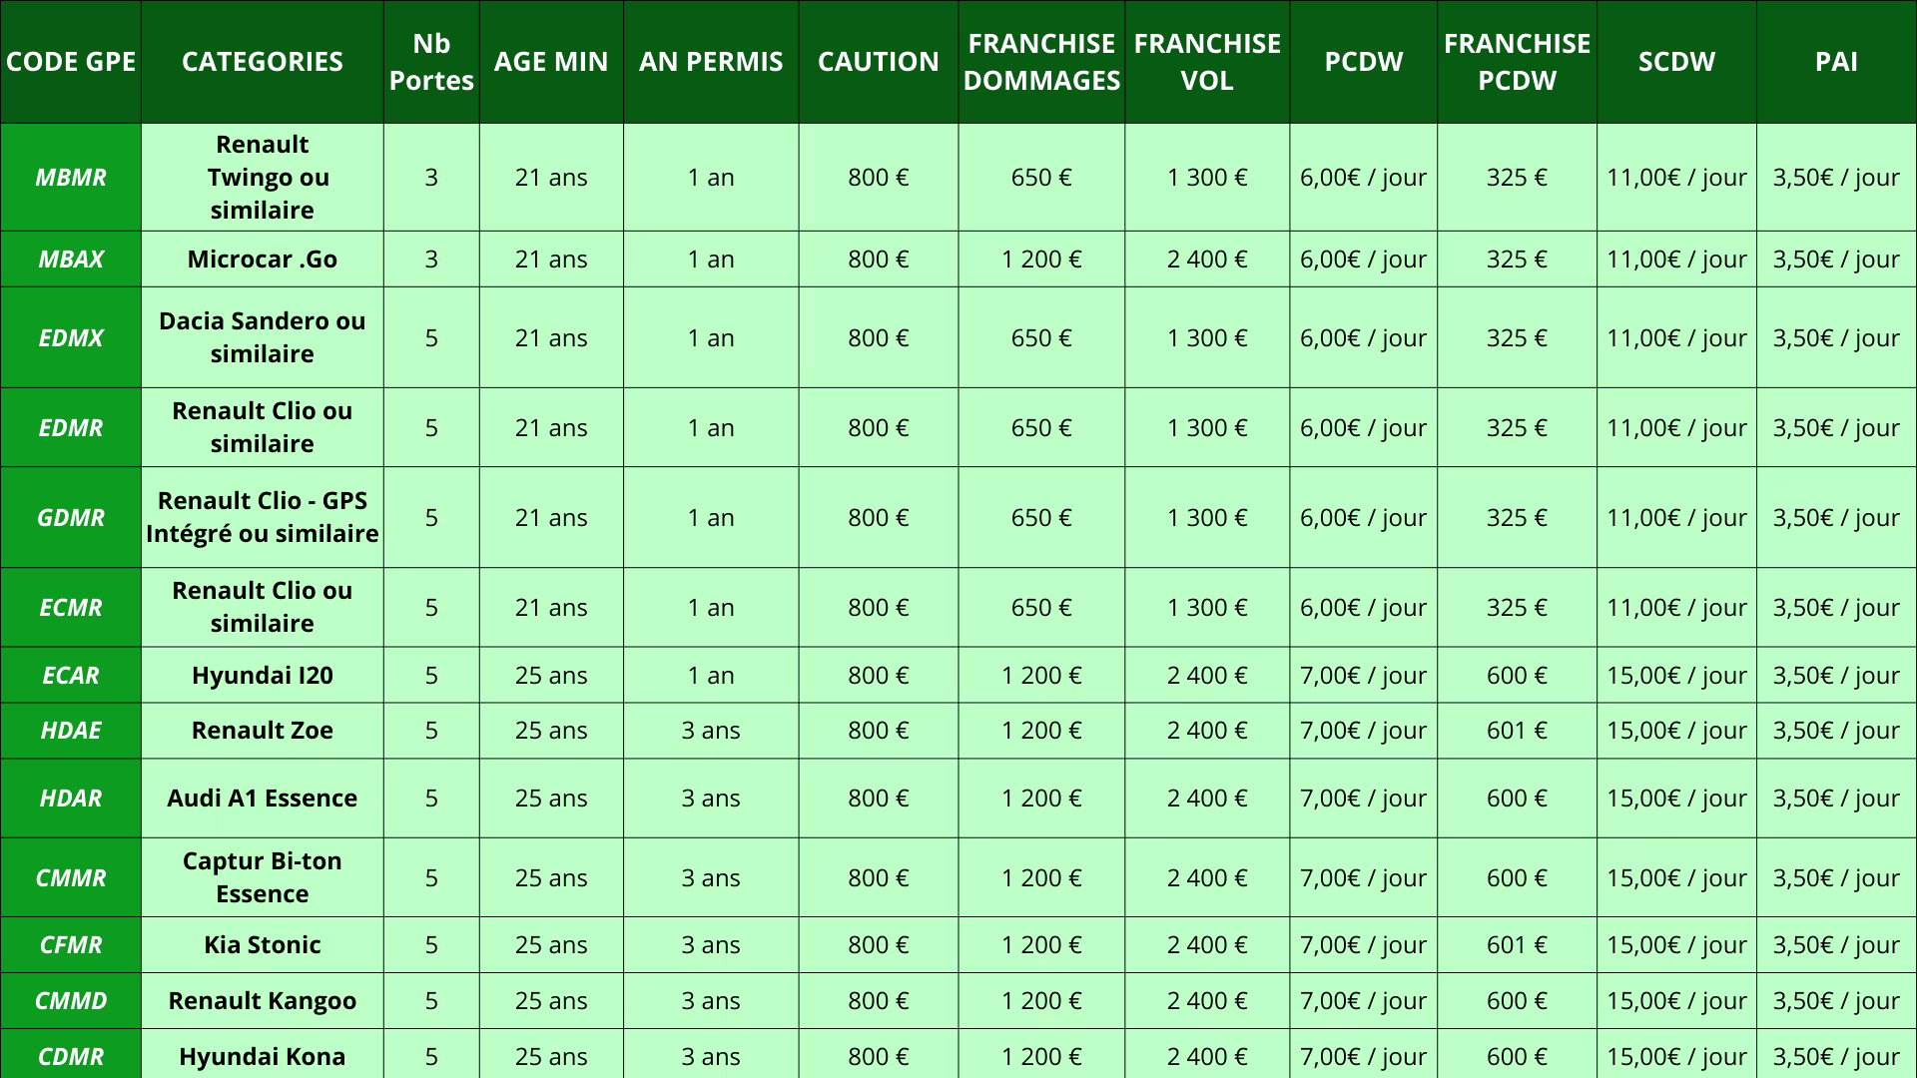Click the AN PERMIS column header
Image resolution: width=1917 pixels, height=1078 pixels.
click(x=711, y=62)
